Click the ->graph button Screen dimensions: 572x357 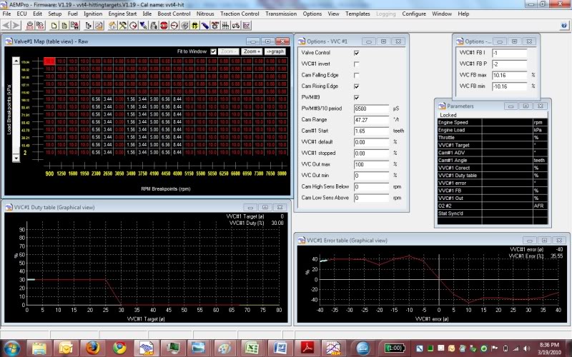pos(275,51)
